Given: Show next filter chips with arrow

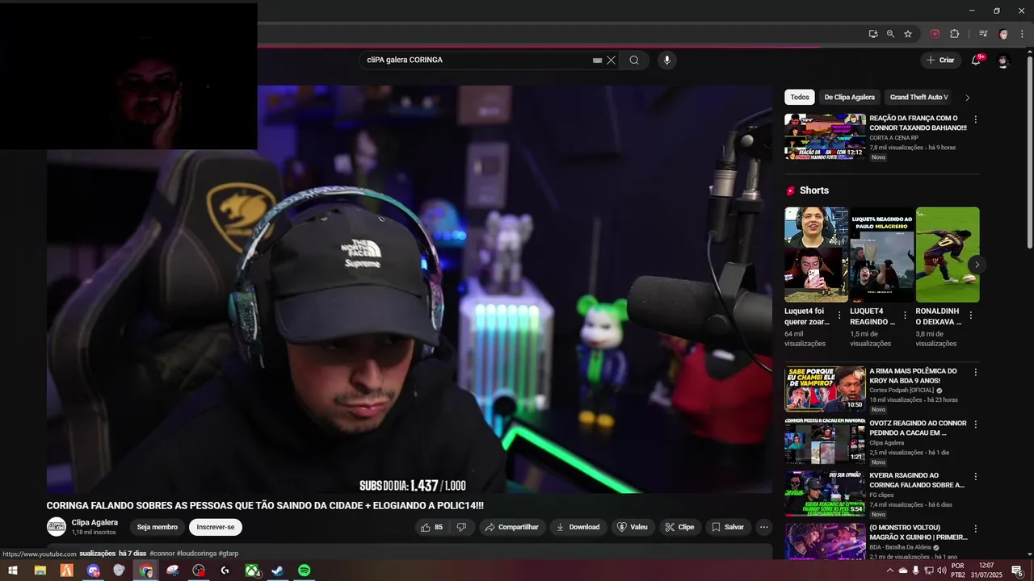Looking at the screenshot, I should pos(968,98).
